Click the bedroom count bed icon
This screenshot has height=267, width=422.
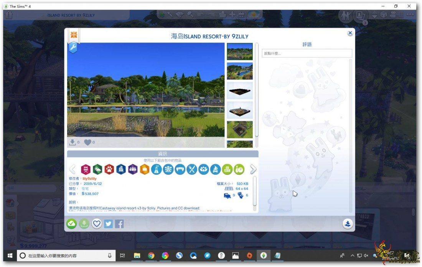coord(227,196)
